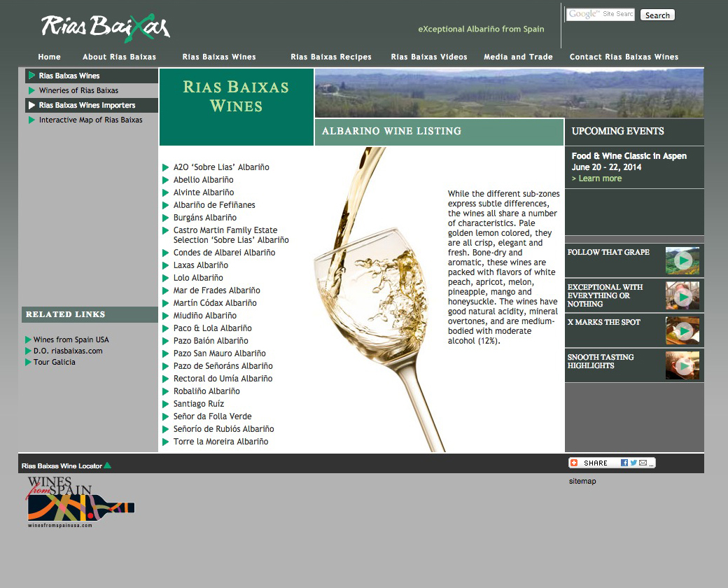Click the Search button
Screen dimensions: 728x588
657,15
